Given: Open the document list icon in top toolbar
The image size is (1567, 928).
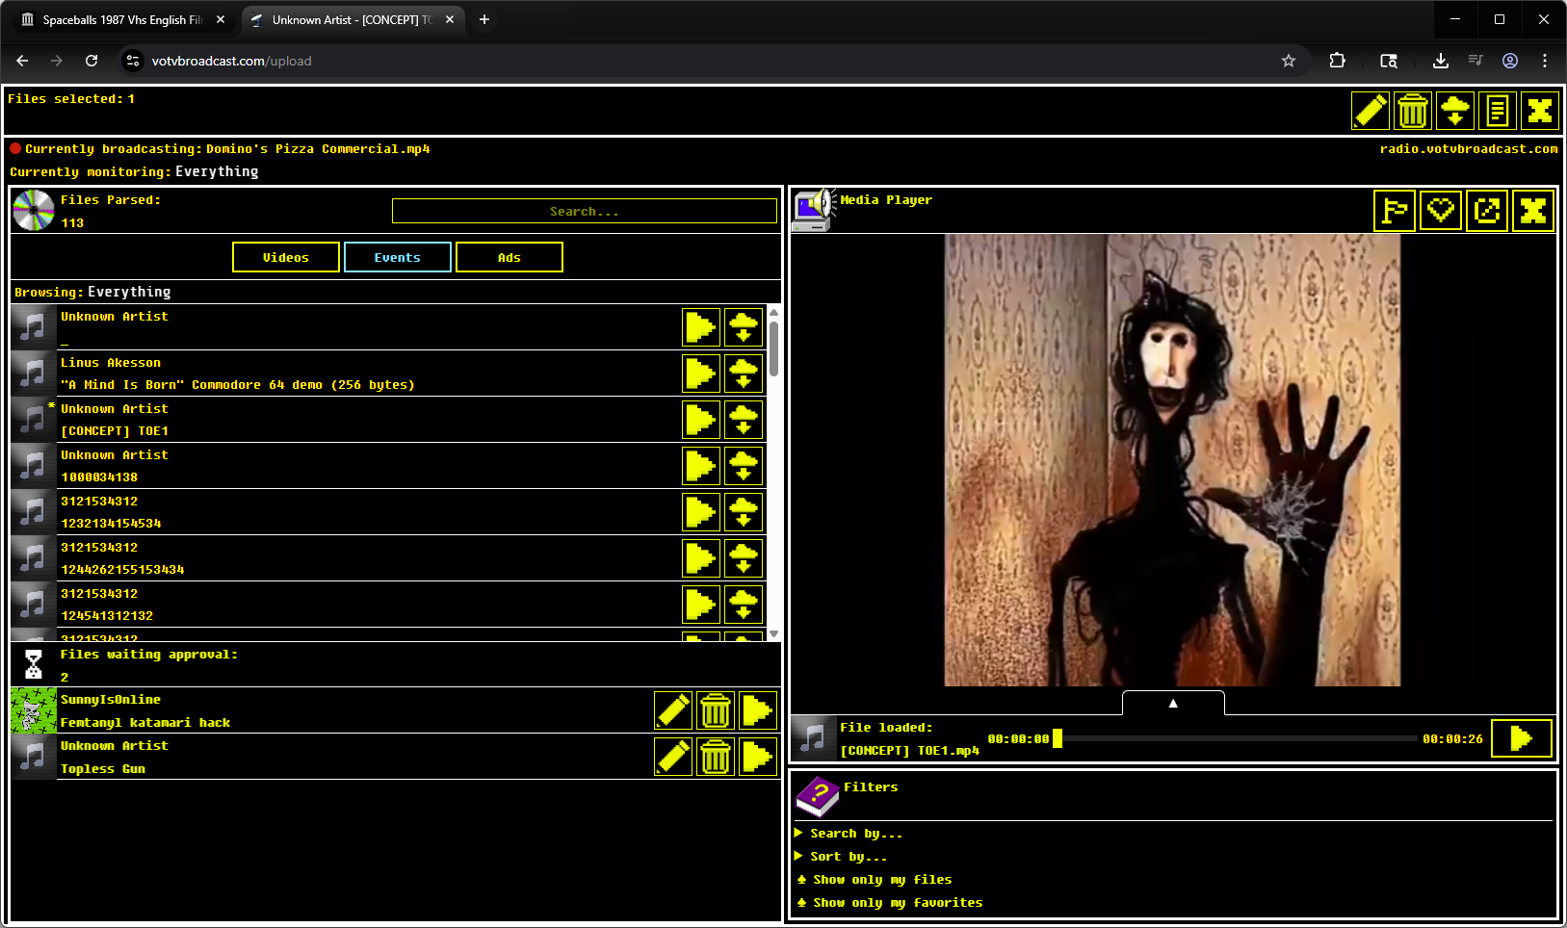Looking at the screenshot, I should [x=1498, y=111].
